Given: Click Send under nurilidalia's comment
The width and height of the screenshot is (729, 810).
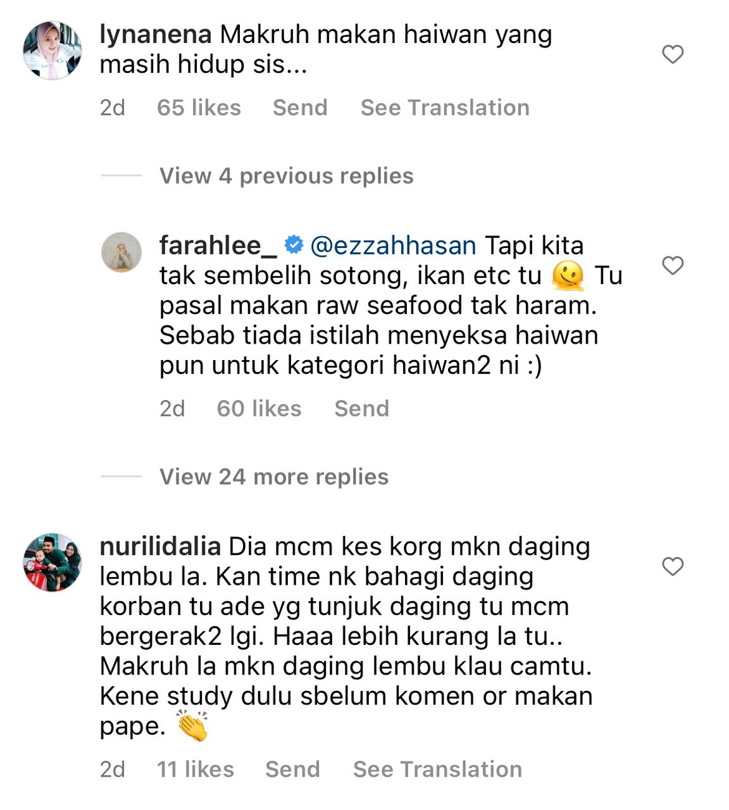Looking at the screenshot, I should pyautogui.click(x=292, y=769).
